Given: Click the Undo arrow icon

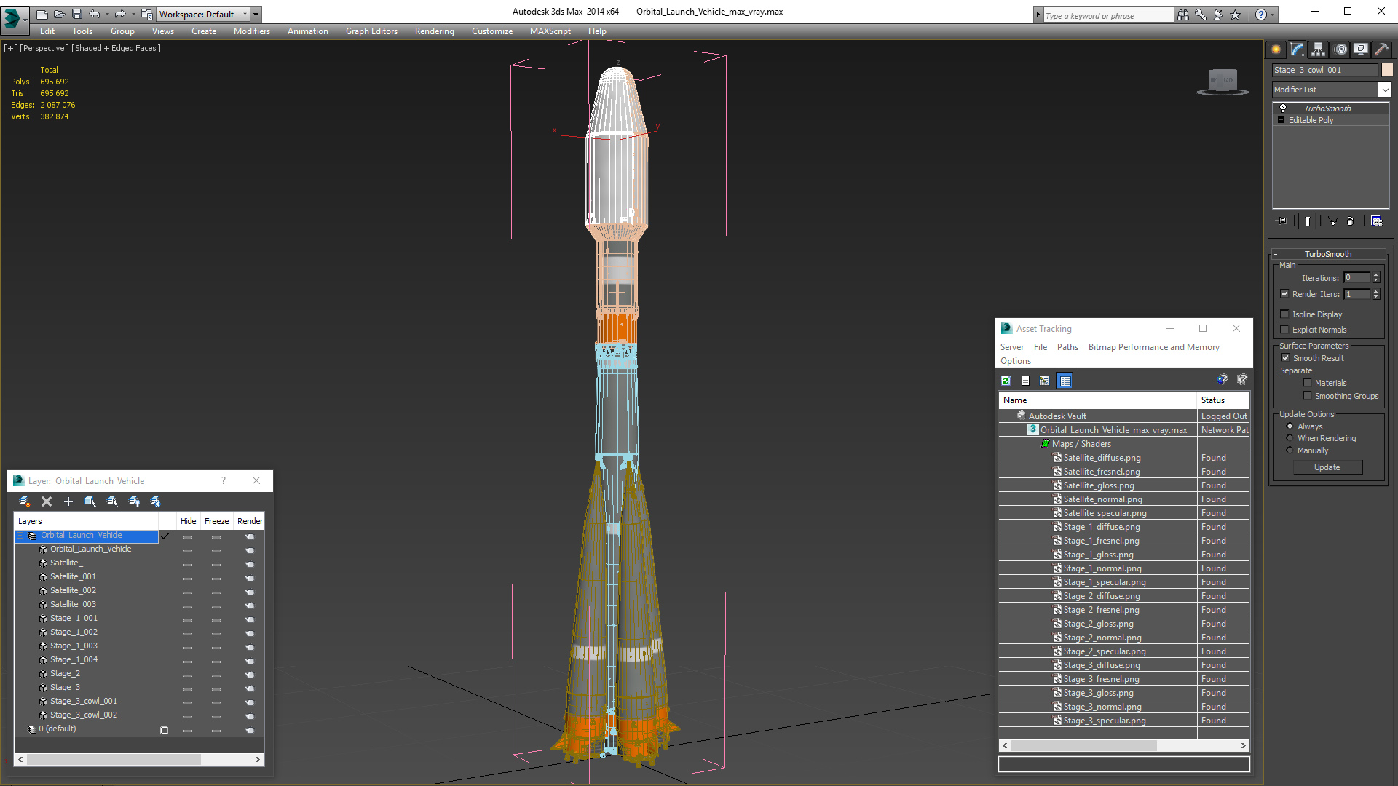Looking at the screenshot, I should pos(94,14).
